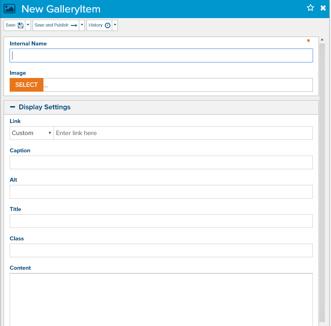This screenshot has height=326, width=331.
Task: Open the Custom link type dropdown
Action: (x=32, y=133)
